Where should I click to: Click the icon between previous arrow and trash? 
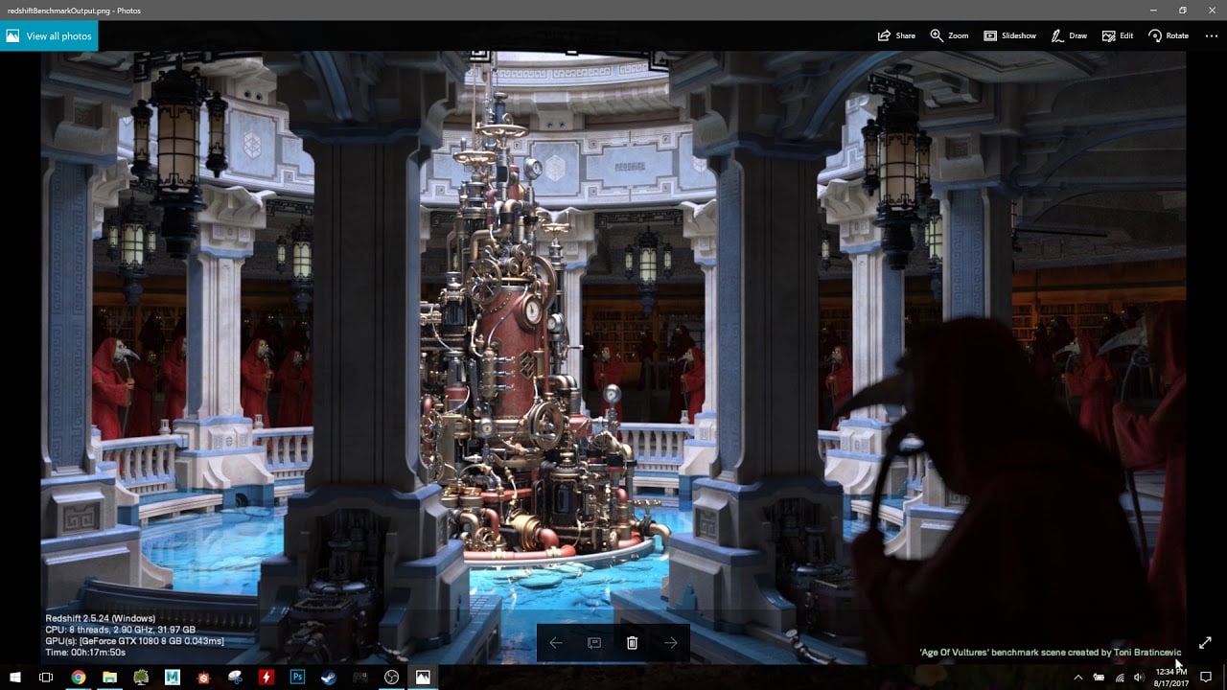[x=594, y=643]
